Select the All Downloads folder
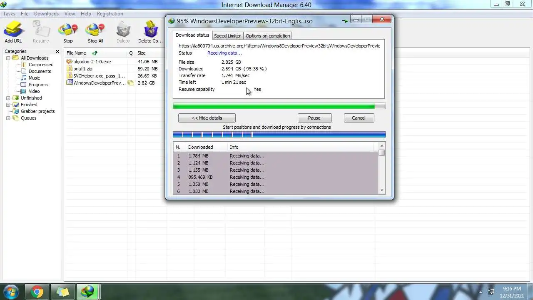Screen dimensions: 533x300 coord(35,58)
